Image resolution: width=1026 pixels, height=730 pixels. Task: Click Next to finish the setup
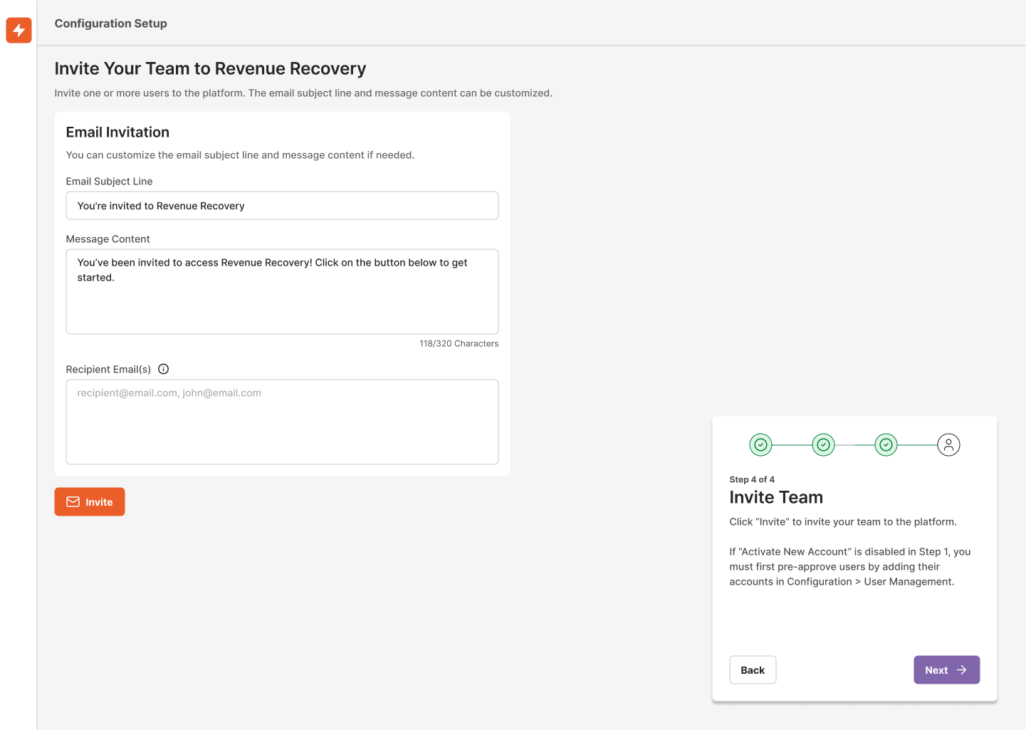[946, 669]
